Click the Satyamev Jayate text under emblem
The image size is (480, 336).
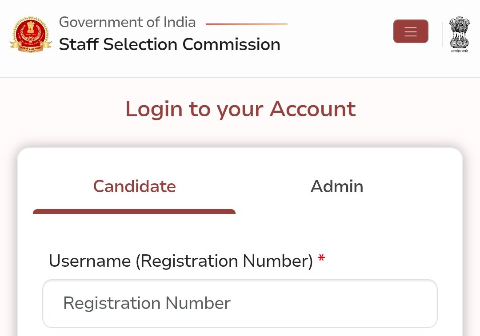(x=459, y=51)
